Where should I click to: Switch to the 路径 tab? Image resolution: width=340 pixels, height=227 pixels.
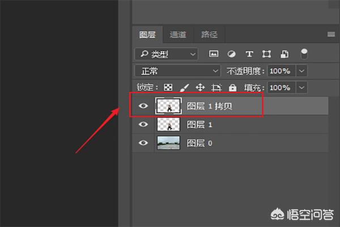click(209, 34)
